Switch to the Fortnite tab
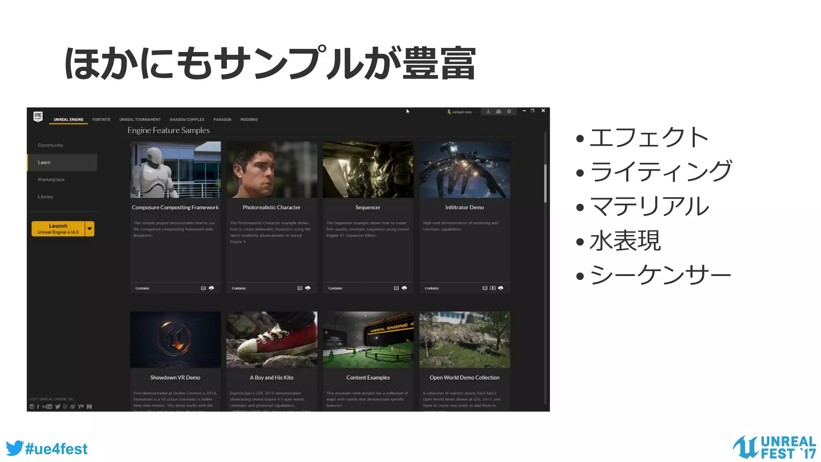This screenshot has height=462, width=821. click(101, 120)
